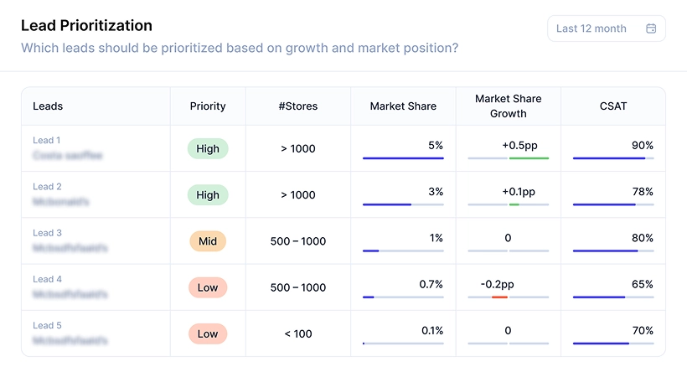Click the High priority badge for Lead 2
Image resolution: width=687 pixels, height=372 pixels.
(x=208, y=195)
